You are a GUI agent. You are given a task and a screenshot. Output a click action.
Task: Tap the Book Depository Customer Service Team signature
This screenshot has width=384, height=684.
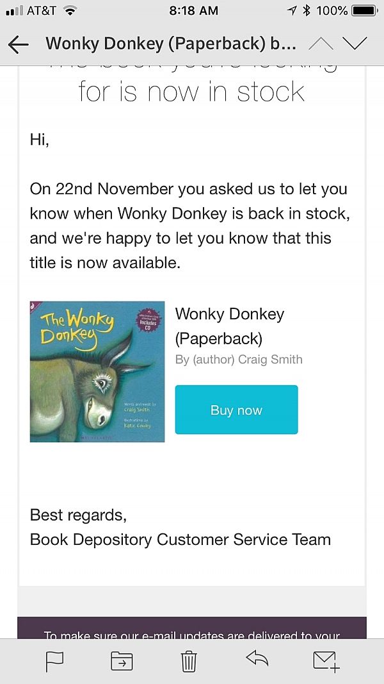pyautogui.click(x=180, y=540)
